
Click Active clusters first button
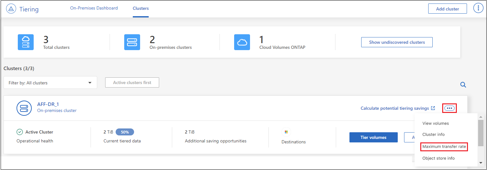coord(132,82)
